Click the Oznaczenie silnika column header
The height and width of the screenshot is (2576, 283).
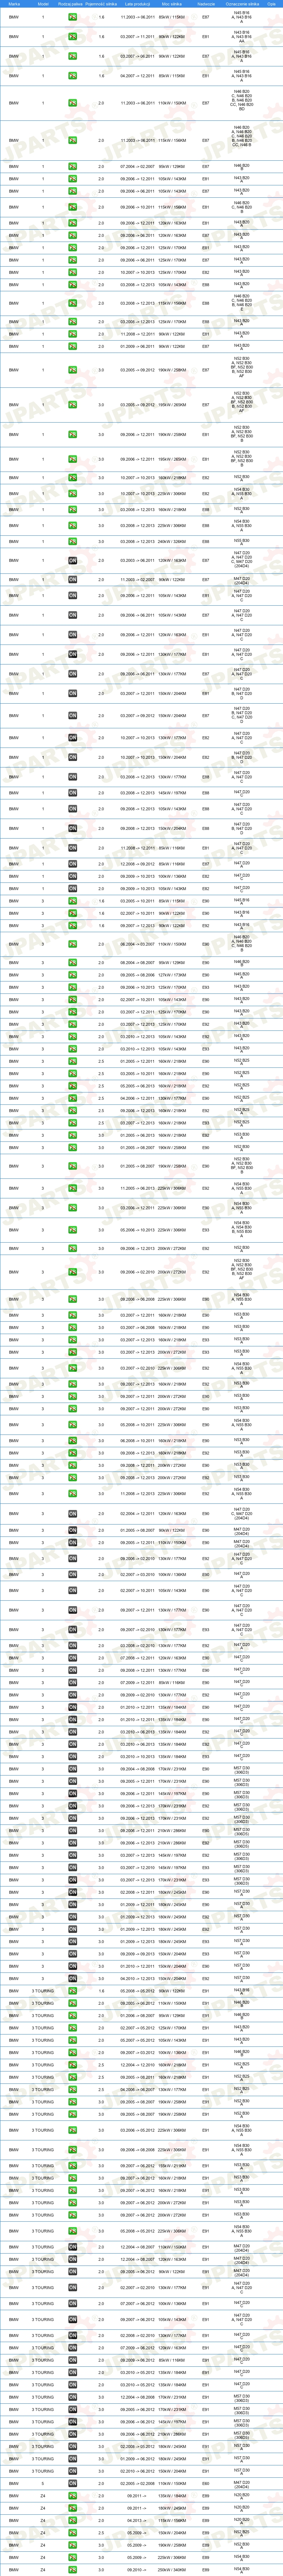[x=242, y=4]
